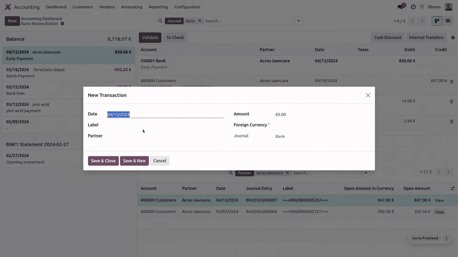Switch to the list view
458x257 pixels.
coord(448,21)
